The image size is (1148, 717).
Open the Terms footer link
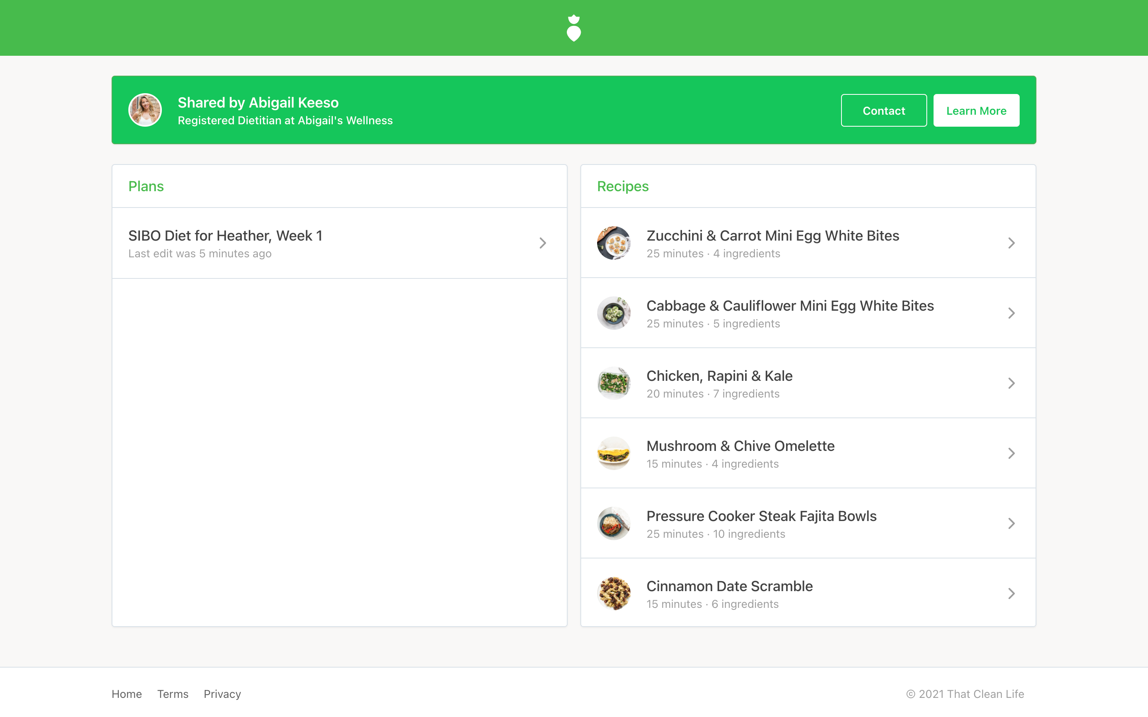pyautogui.click(x=173, y=694)
